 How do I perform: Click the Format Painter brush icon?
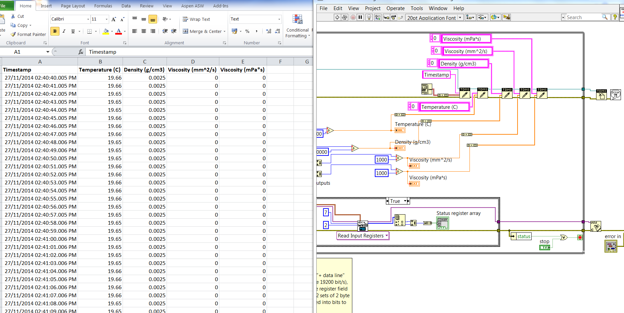point(13,34)
